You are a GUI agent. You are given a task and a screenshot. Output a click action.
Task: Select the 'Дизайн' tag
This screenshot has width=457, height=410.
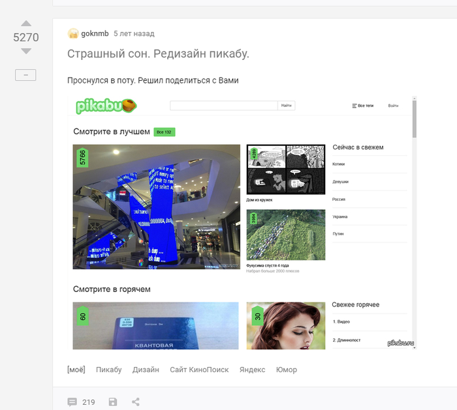coord(146,370)
